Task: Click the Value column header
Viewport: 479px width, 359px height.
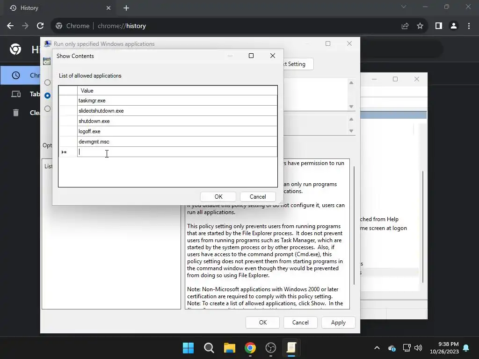Action: (177, 91)
